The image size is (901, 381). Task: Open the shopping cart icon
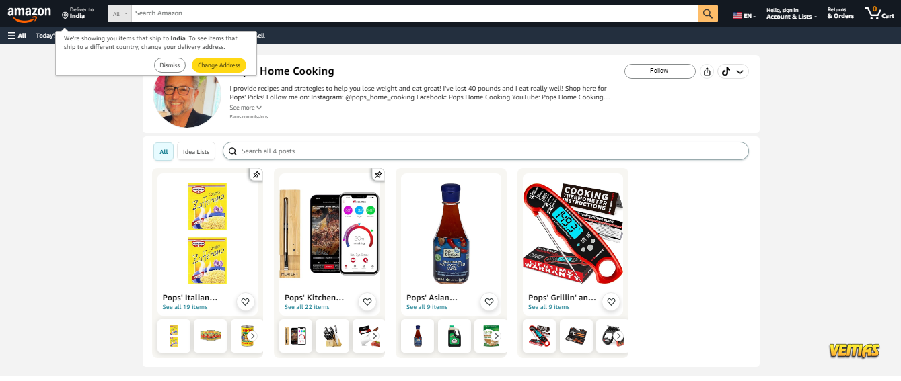pyautogui.click(x=879, y=13)
